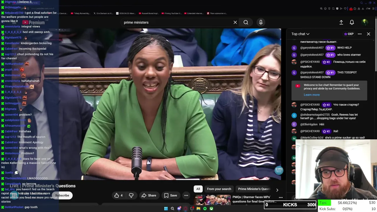Open the browser easy setup sliders icon
The height and width of the screenshot is (212, 377).
click(x=373, y=9)
